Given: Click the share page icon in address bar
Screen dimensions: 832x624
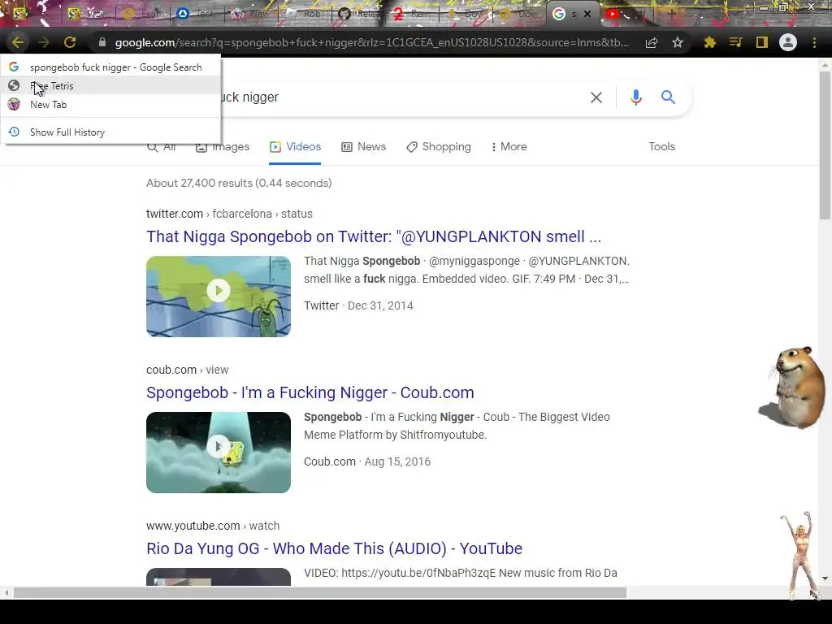Looking at the screenshot, I should pos(652,42).
